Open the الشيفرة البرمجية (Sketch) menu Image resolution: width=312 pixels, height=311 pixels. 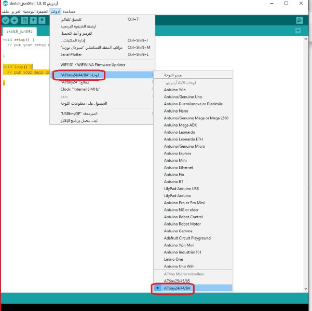pyautogui.click(x=36, y=12)
